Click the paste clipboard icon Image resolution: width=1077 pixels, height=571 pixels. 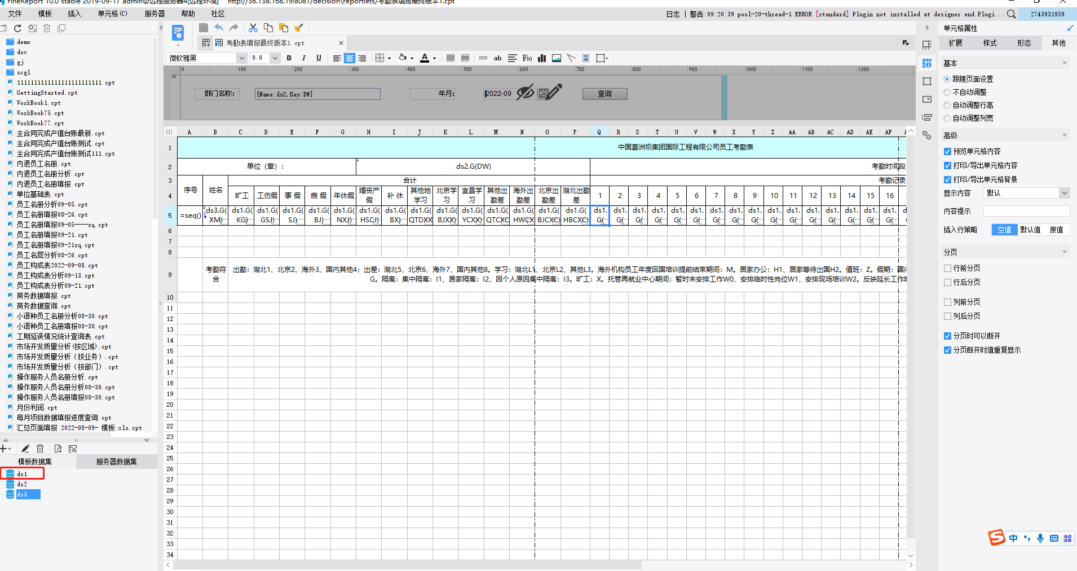284,28
